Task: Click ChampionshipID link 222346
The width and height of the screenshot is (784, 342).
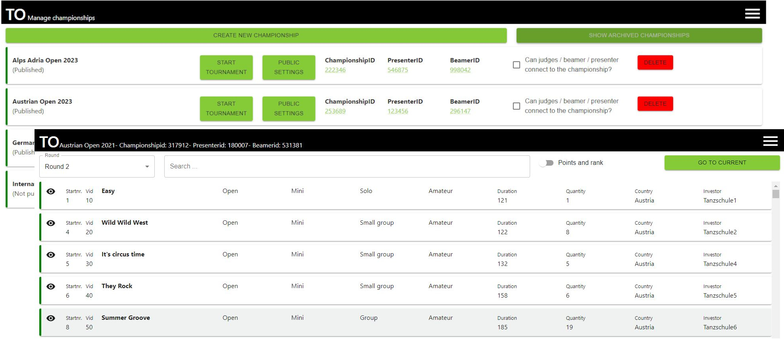Action: click(x=335, y=70)
